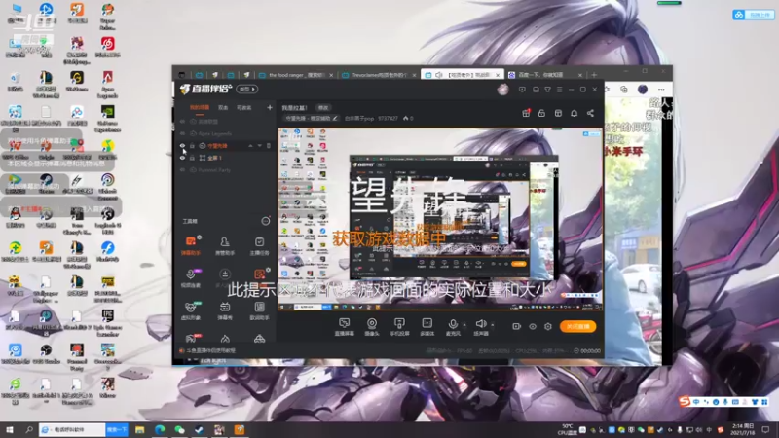Click the hamburger menu icon in title bar
The image size is (779, 438).
[559, 90]
